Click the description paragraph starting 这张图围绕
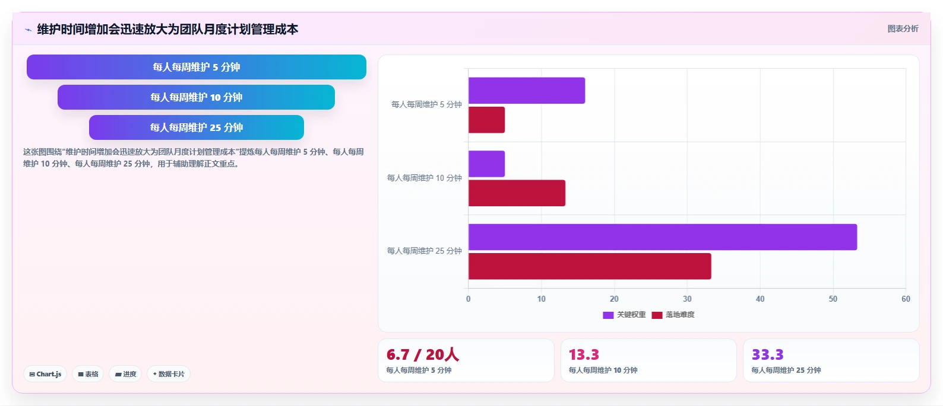This screenshot has width=943, height=406. pyautogui.click(x=194, y=158)
